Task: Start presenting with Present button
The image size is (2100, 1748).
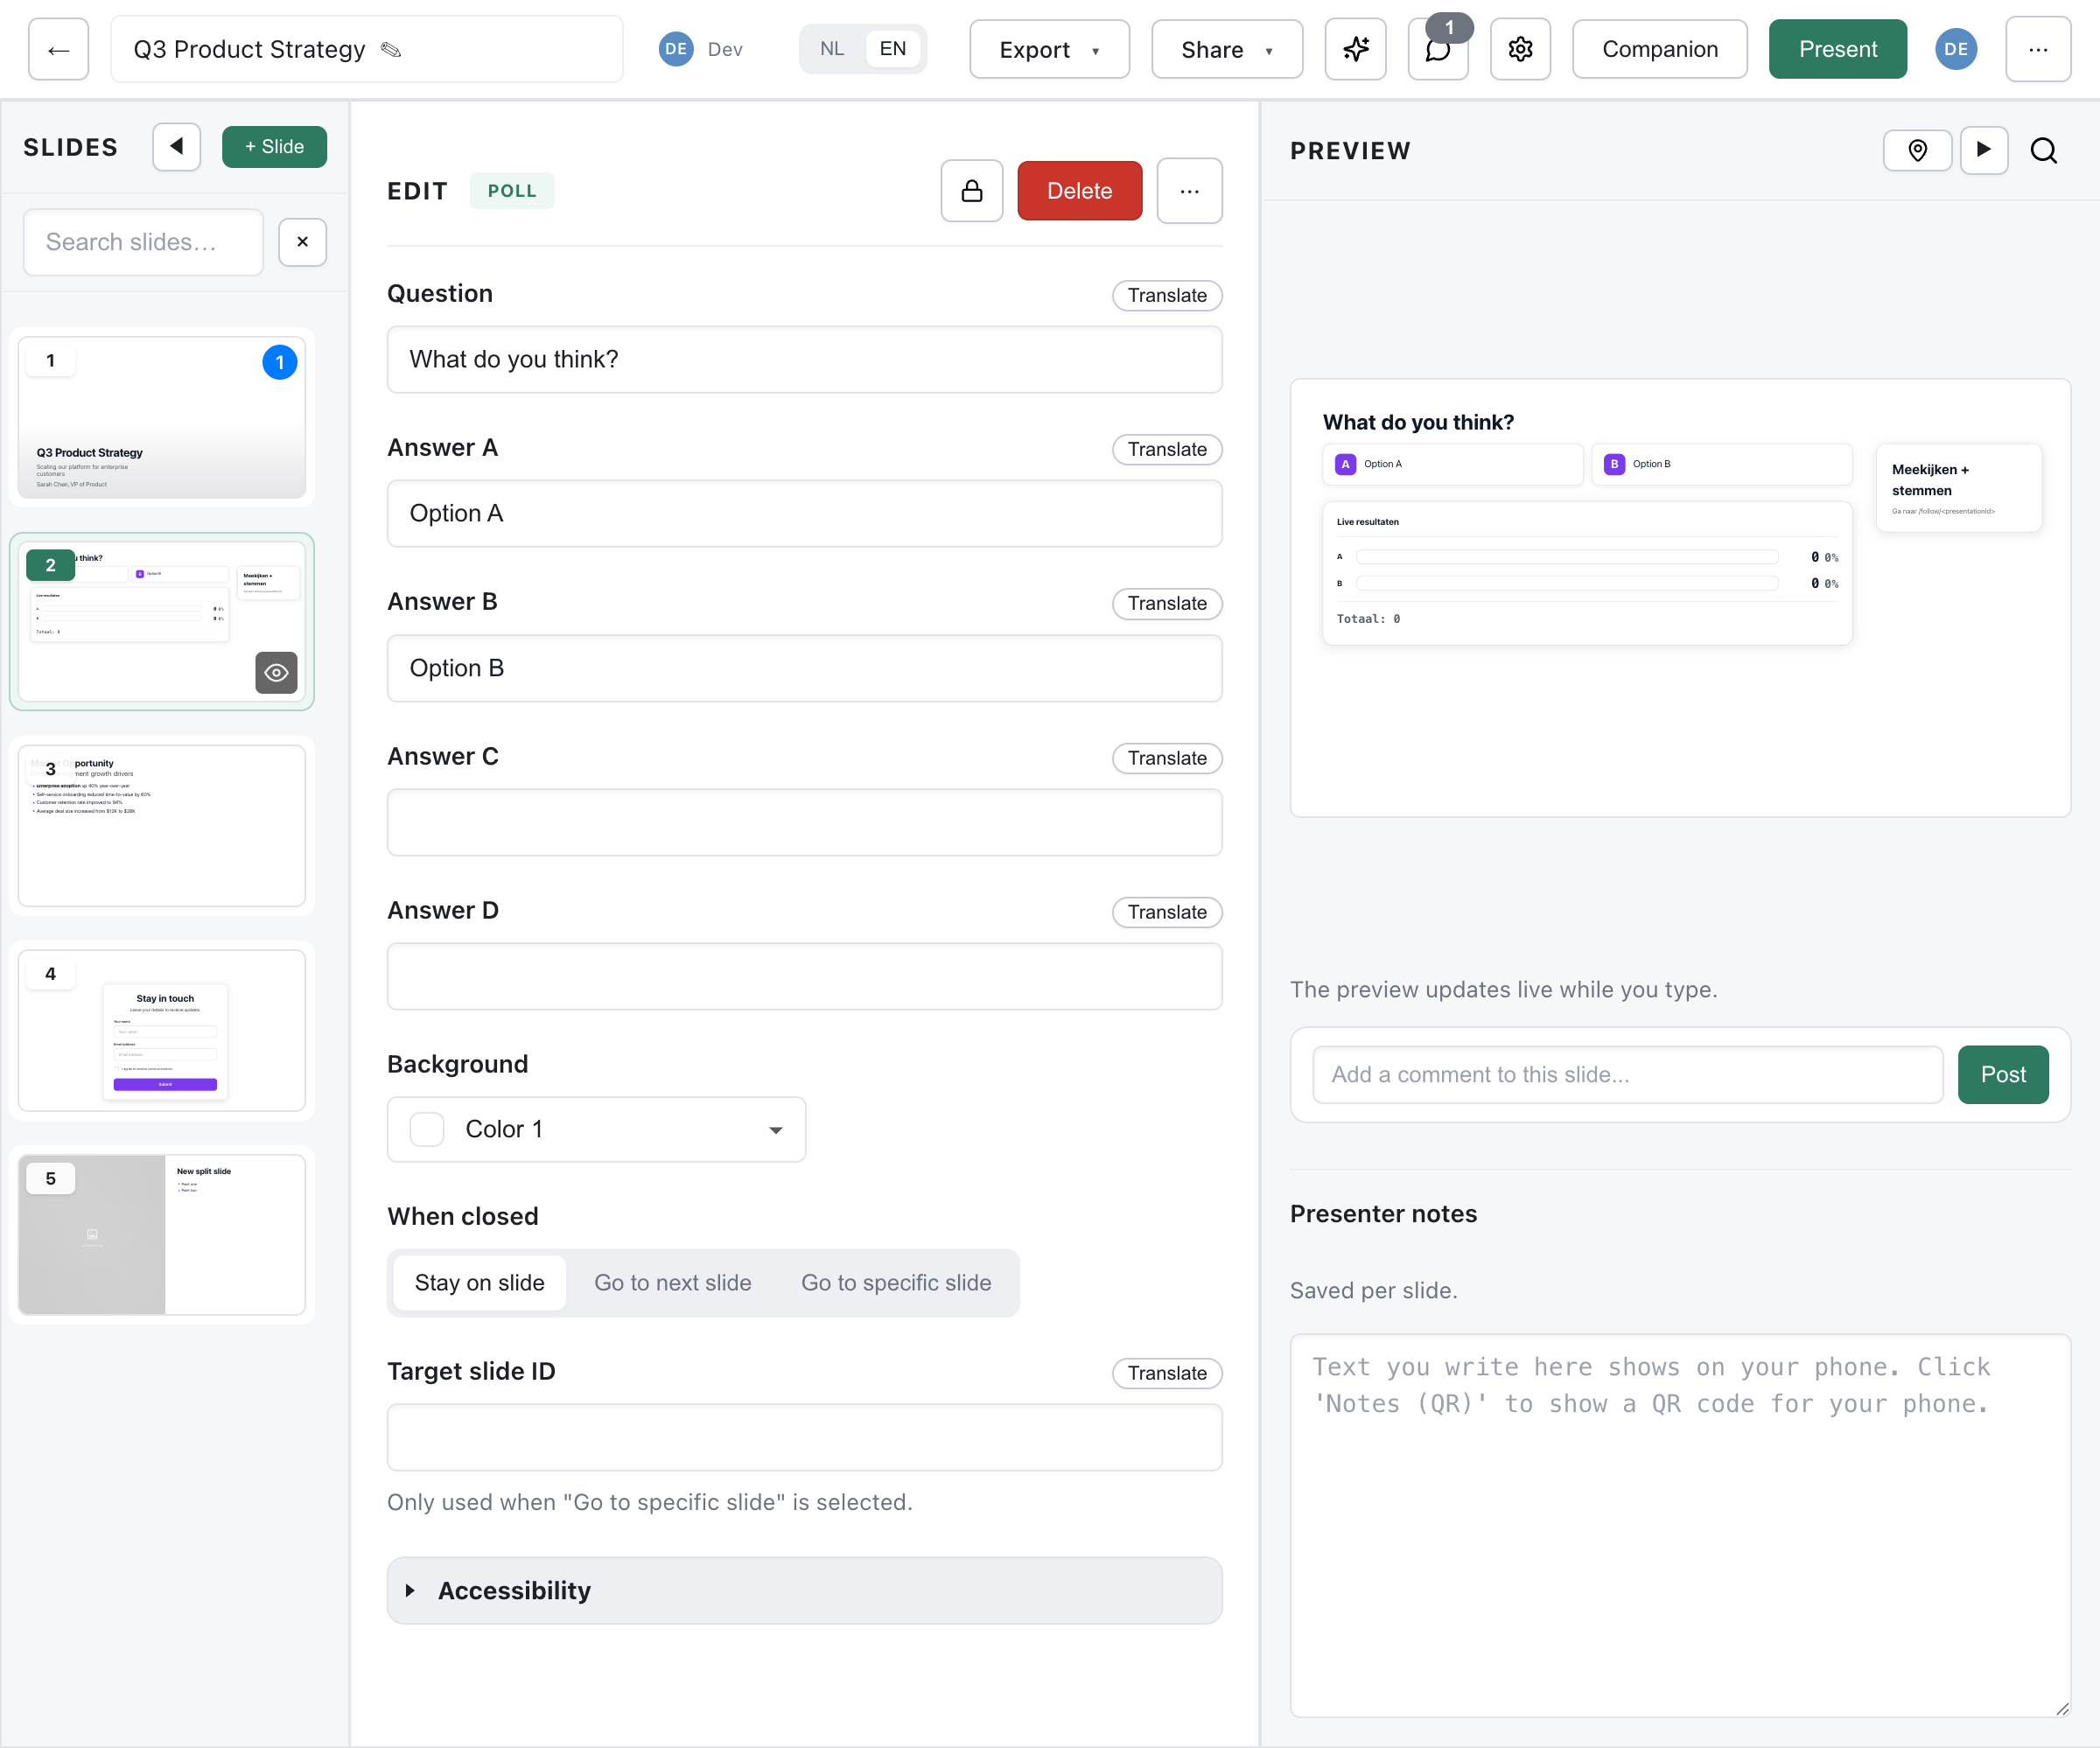Action: (1837, 49)
